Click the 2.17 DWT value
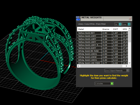Viewport: 140px width, 105px height. click(x=116, y=39)
